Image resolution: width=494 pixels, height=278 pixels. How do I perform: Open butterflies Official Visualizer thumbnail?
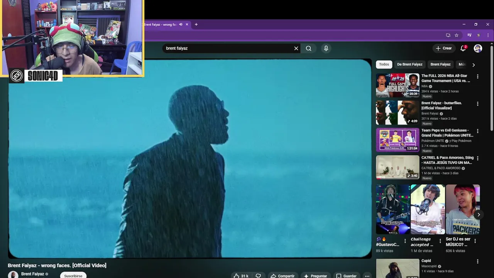coord(398,113)
